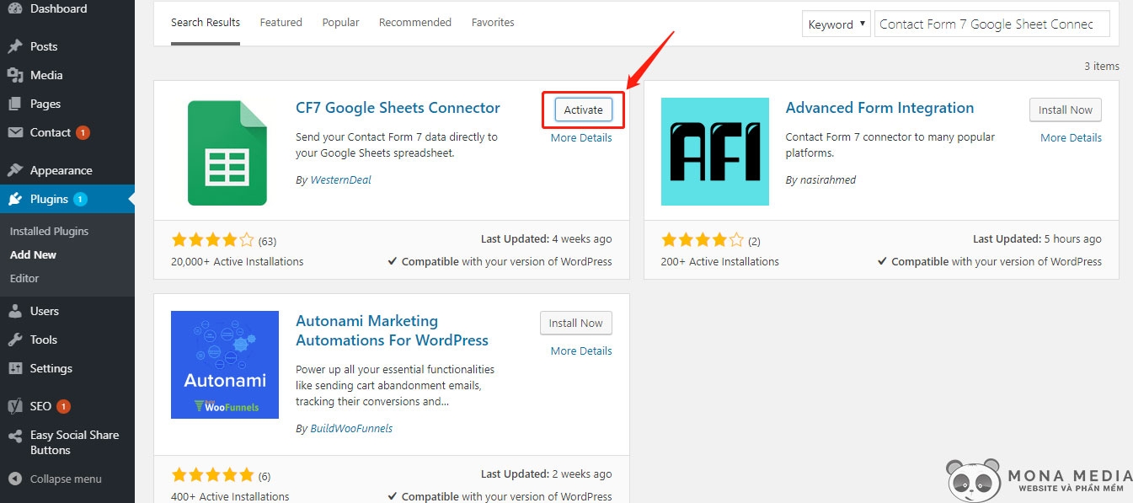Click the Appearance paintbrush icon

[15, 170]
